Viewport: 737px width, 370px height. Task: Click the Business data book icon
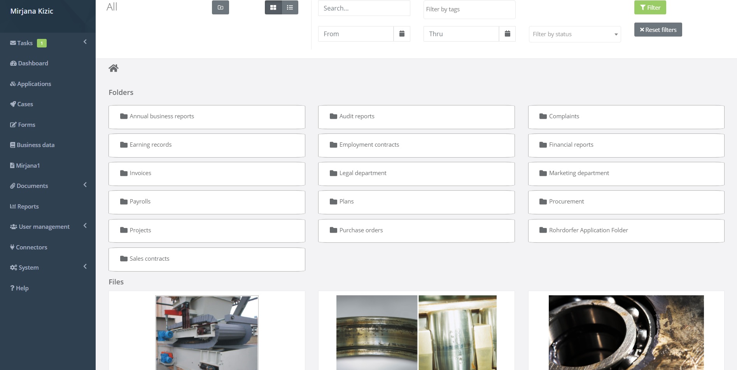tap(12, 145)
